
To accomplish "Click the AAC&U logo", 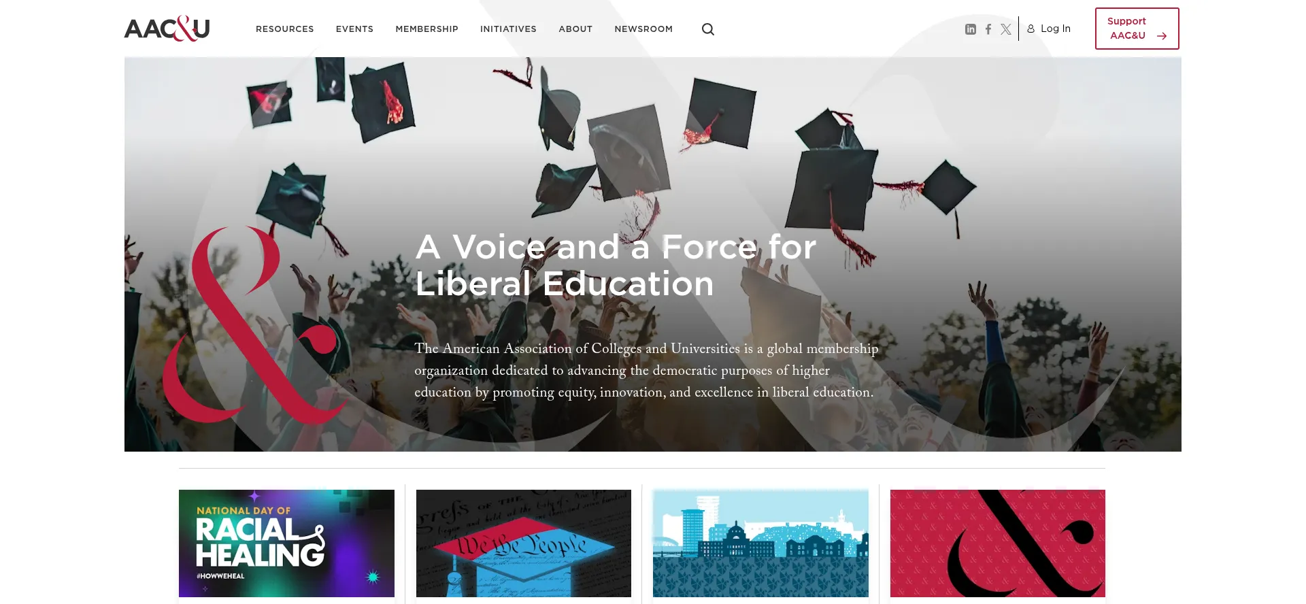I will pos(167,29).
